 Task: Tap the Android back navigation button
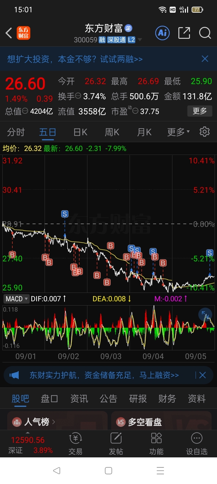tap(57, 470)
